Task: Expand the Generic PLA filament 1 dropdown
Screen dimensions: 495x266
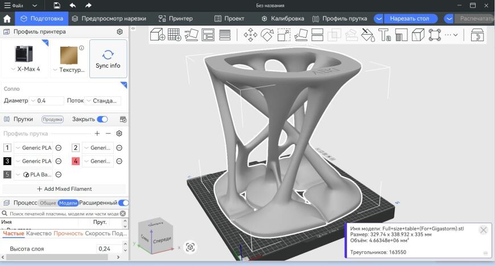Action: (34, 148)
